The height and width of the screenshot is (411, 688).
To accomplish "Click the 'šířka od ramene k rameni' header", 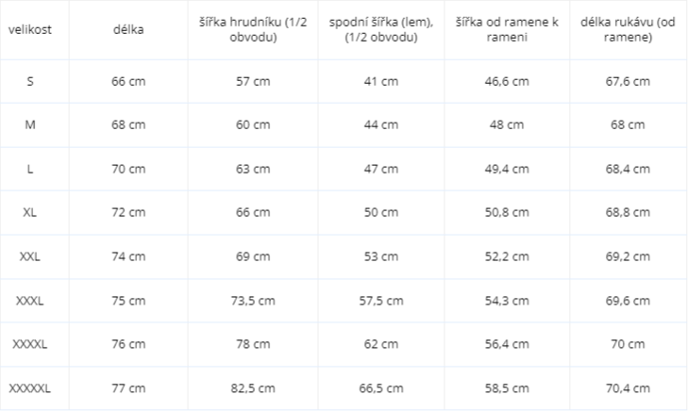I will coord(507,29).
